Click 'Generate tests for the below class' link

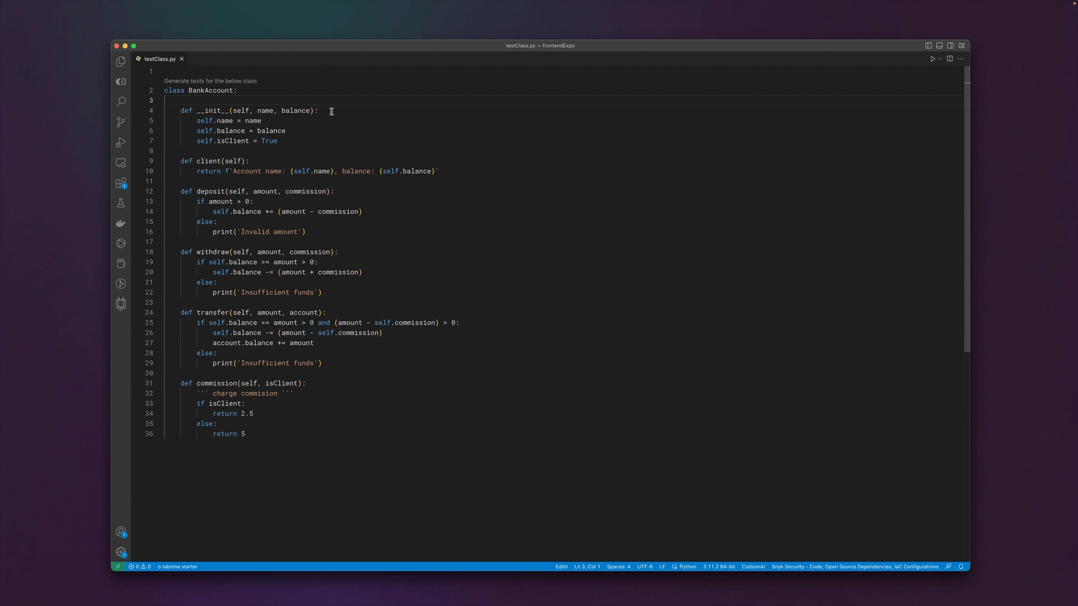click(x=210, y=81)
